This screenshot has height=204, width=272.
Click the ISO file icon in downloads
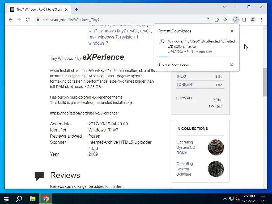(x=162, y=41)
